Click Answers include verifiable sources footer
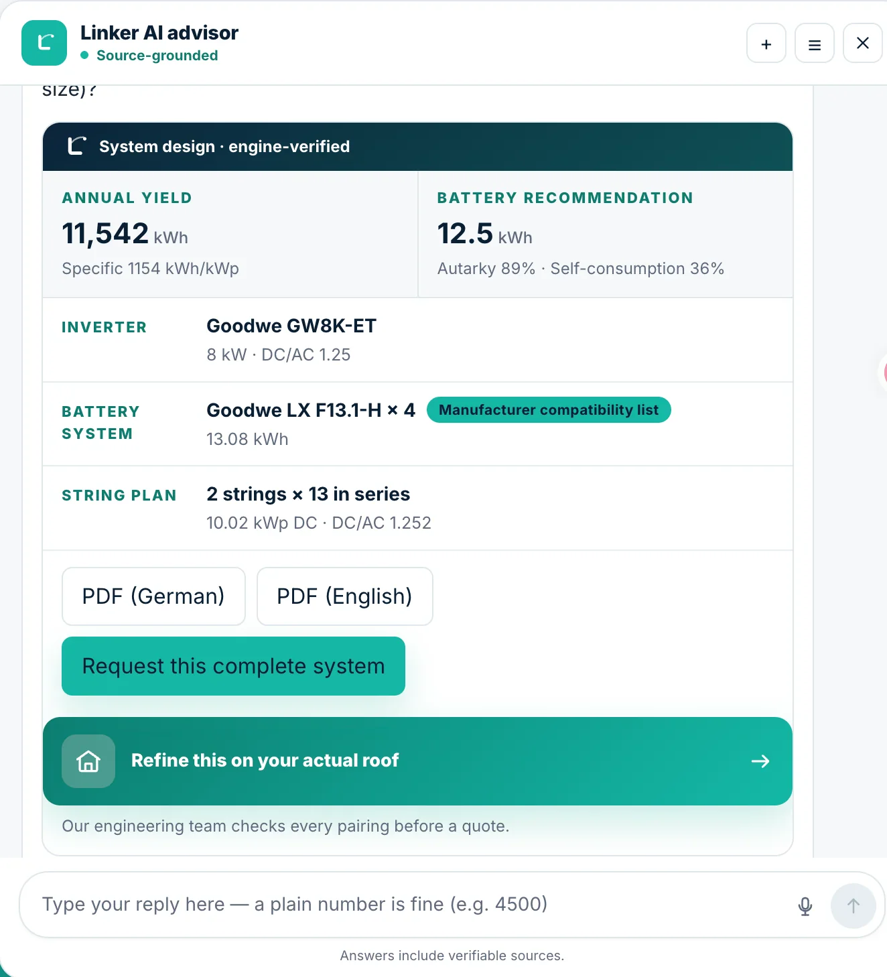The height and width of the screenshot is (977, 887). pos(452,956)
